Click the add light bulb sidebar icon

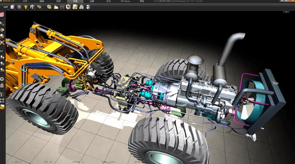point(2,57)
